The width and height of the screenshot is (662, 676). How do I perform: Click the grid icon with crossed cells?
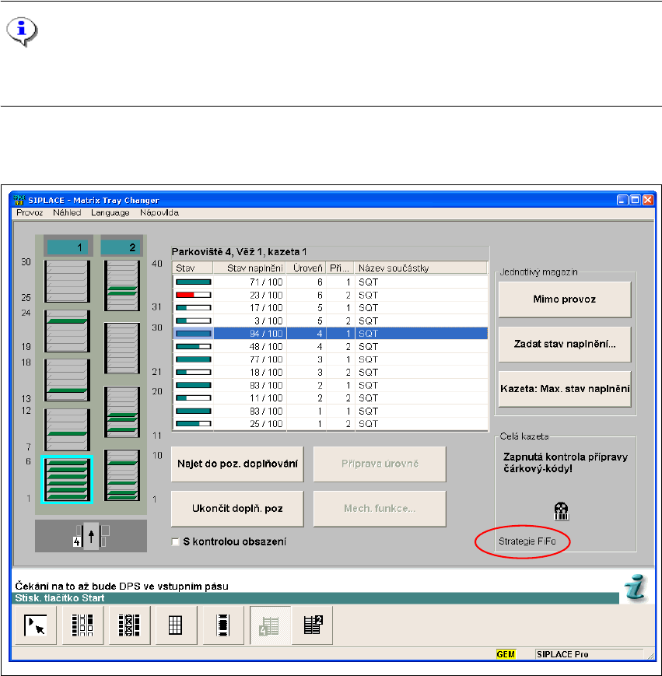tap(129, 625)
